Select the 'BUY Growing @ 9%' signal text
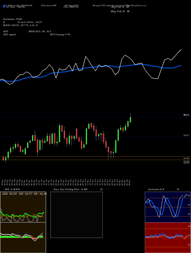191x253 pixels. pyautogui.click(x=60, y=34)
